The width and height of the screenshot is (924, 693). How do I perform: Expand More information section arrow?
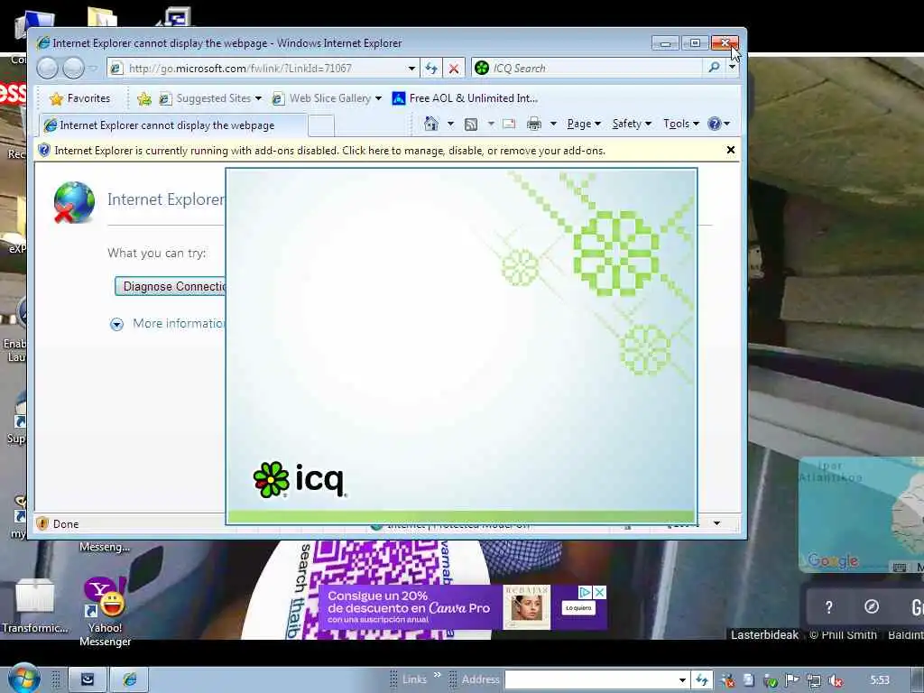tap(116, 324)
